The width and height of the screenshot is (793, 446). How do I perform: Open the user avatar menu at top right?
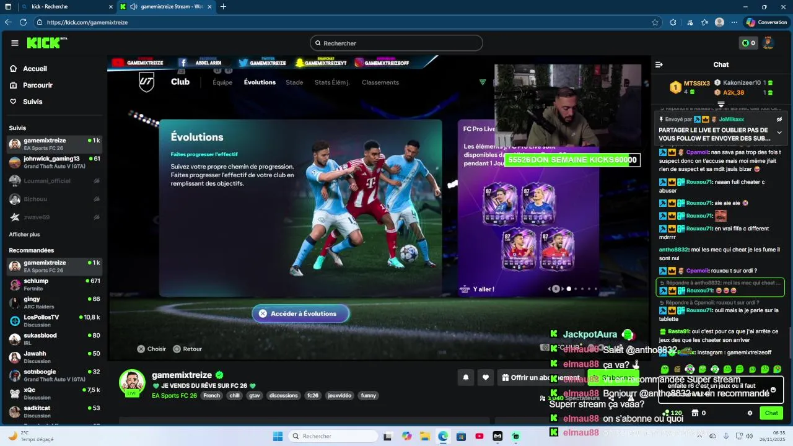[x=768, y=43]
